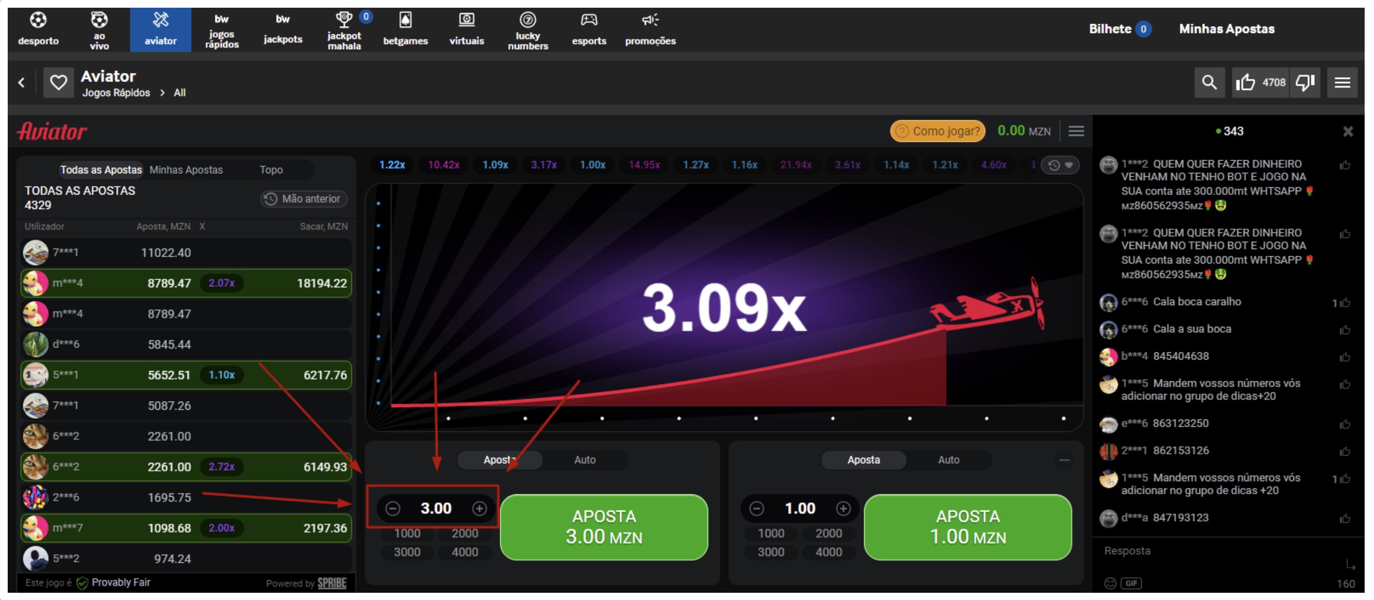Select the Topo tab
This screenshot has height=600, width=1374.
[x=271, y=169]
